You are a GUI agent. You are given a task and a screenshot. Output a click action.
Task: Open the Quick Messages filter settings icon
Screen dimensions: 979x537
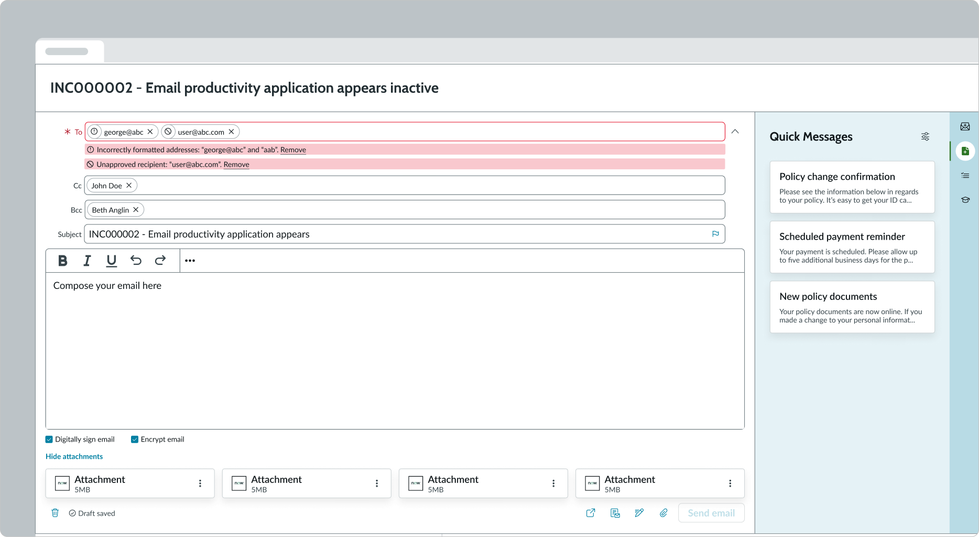pyautogui.click(x=925, y=136)
